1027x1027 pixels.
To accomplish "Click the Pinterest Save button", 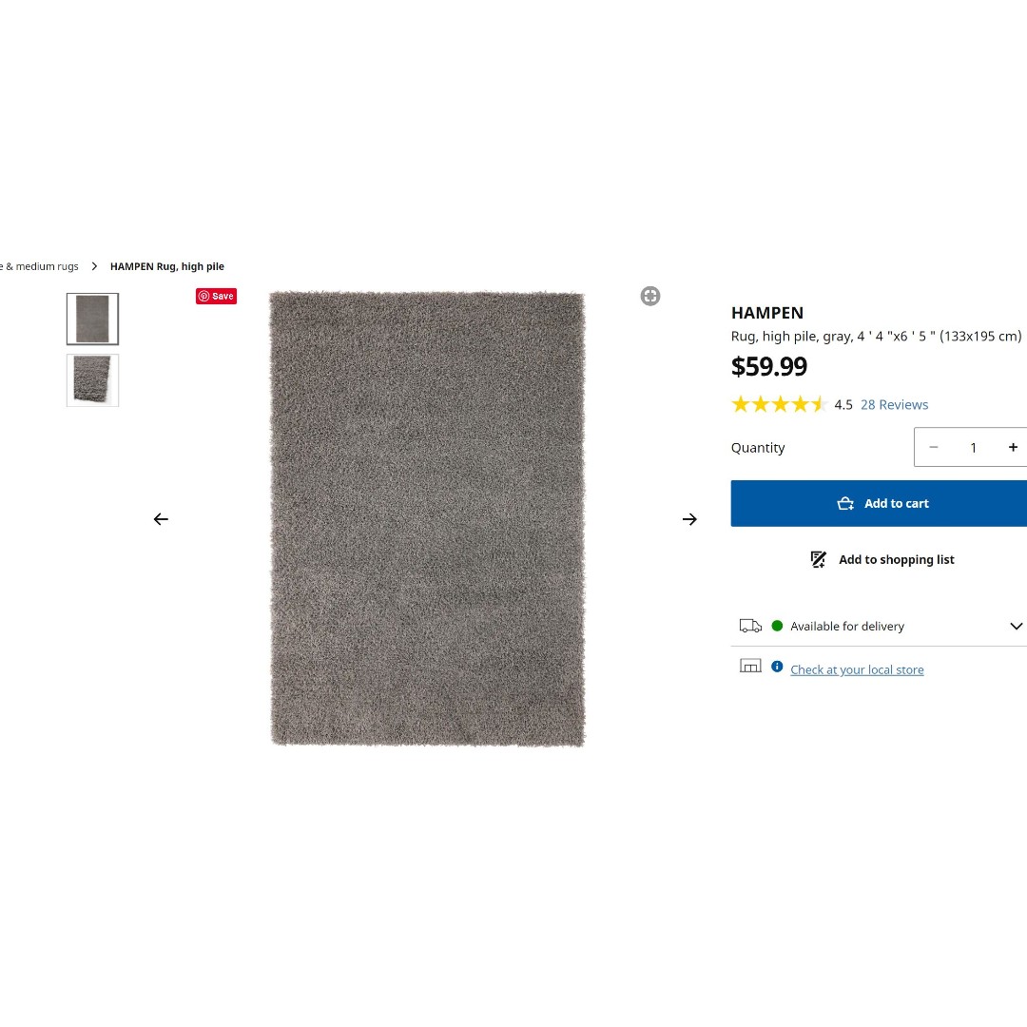I will point(216,297).
